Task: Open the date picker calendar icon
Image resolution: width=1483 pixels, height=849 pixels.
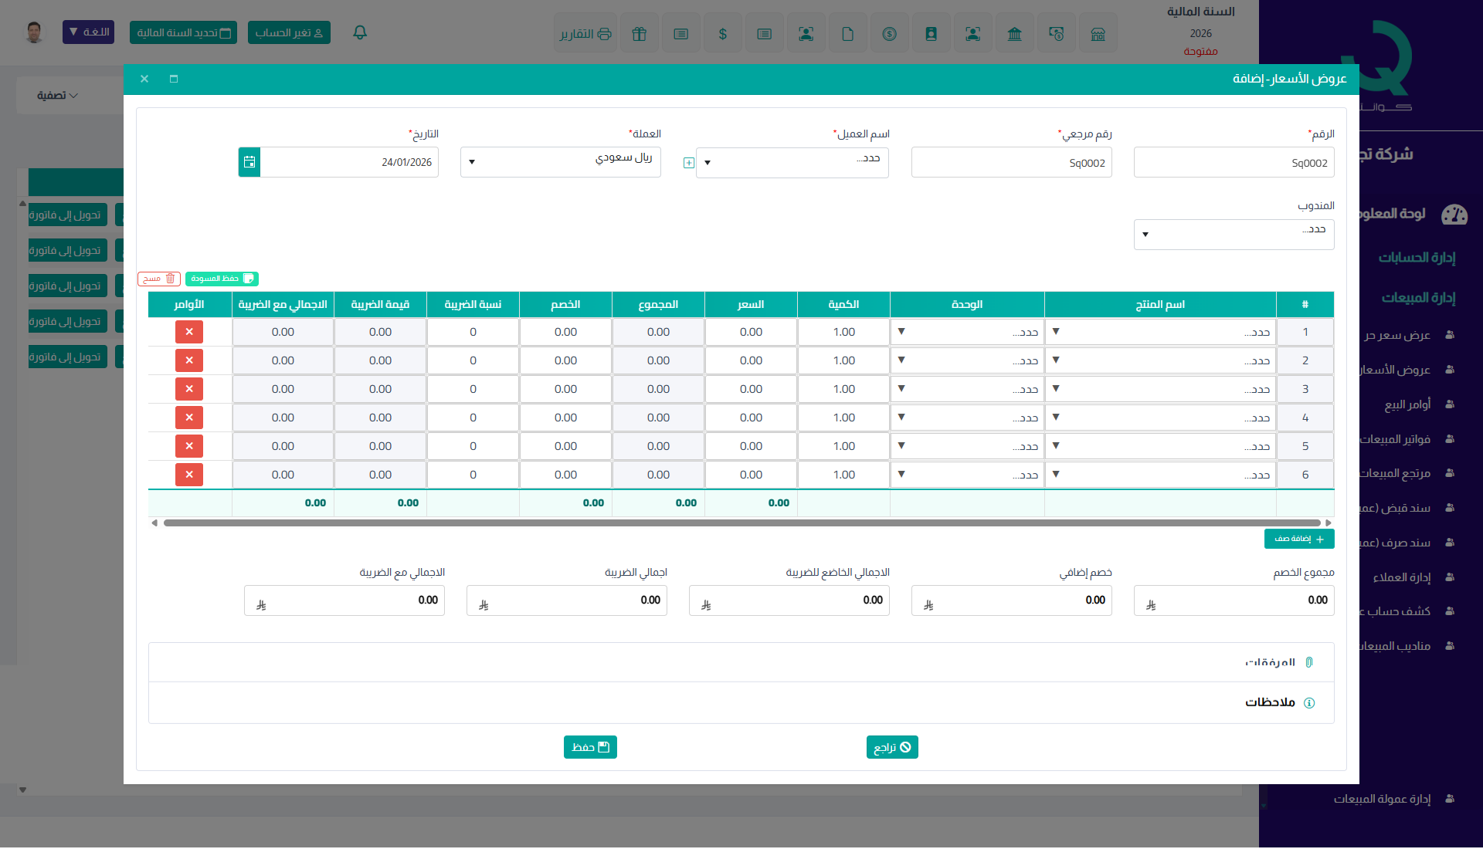Action: point(249,162)
